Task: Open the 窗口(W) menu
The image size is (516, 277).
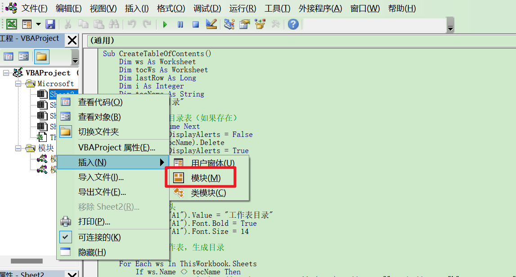Action: tap(365, 8)
